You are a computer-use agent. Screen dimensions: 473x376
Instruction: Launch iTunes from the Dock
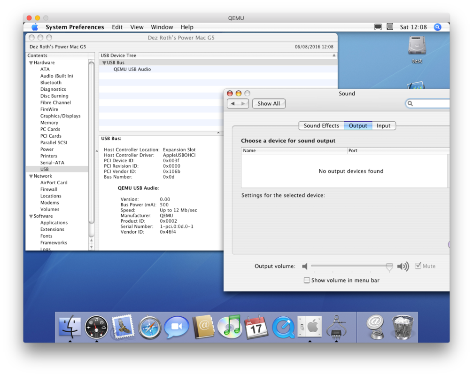[x=230, y=327]
